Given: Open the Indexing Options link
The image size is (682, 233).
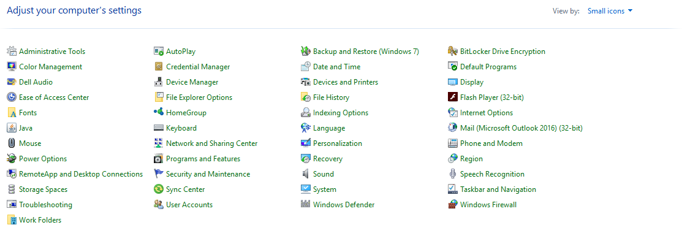Looking at the screenshot, I should click(x=341, y=113).
